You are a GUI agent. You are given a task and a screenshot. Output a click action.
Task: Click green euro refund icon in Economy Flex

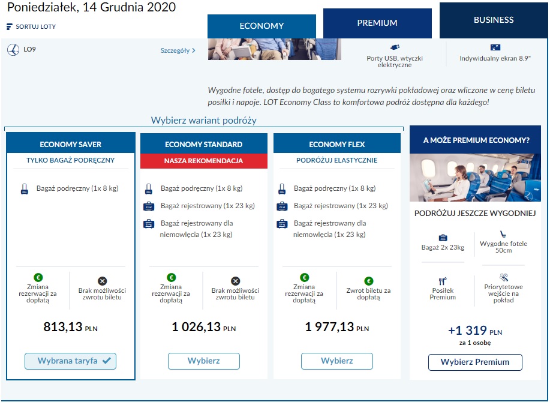(369, 281)
